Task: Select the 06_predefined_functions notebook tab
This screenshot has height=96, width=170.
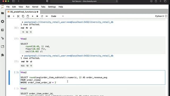Action: [23, 12]
